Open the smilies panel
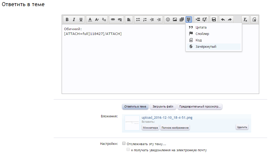Screen dimensions: 272x159 168,19
